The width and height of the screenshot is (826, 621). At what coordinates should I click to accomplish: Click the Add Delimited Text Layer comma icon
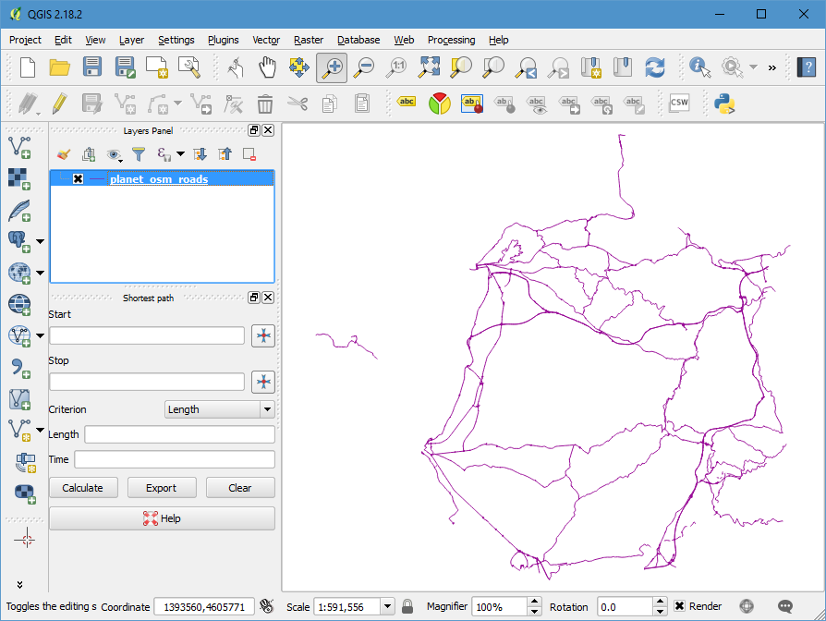19,368
